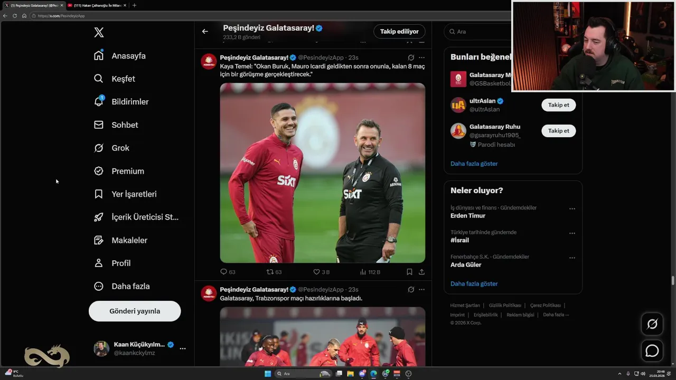Image resolution: width=676 pixels, height=380 pixels.
Task: Open Microsoft Edge from taskbar
Action: (373, 374)
